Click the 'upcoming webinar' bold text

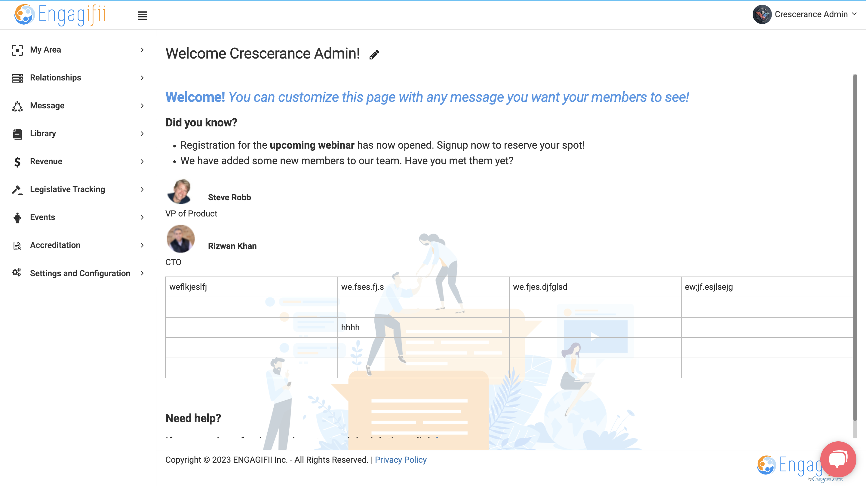pyautogui.click(x=312, y=145)
